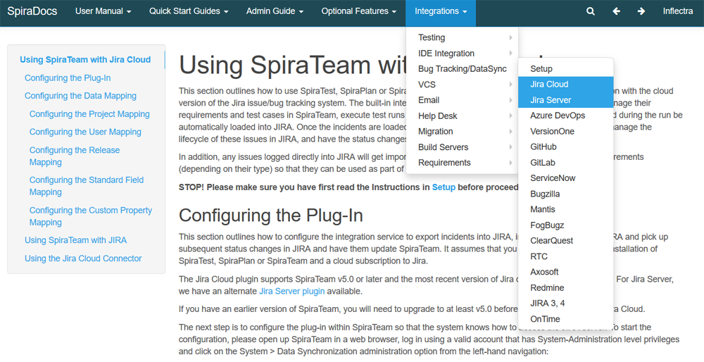The image size is (704, 362).
Task: Open the SpiraDocs home logo link
Action: pyautogui.click(x=32, y=11)
